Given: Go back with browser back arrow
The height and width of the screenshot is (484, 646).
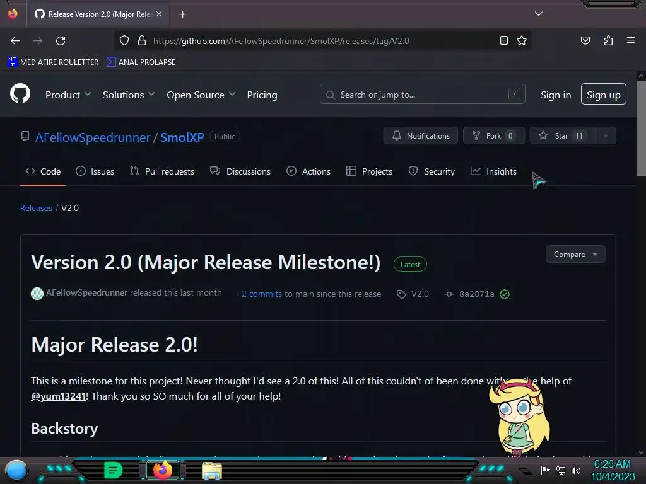Looking at the screenshot, I should (15, 41).
